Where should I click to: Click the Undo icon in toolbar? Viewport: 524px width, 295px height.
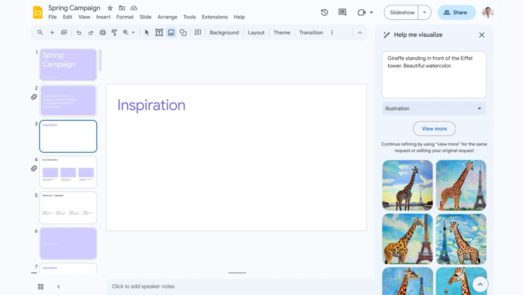tap(79, 33)
